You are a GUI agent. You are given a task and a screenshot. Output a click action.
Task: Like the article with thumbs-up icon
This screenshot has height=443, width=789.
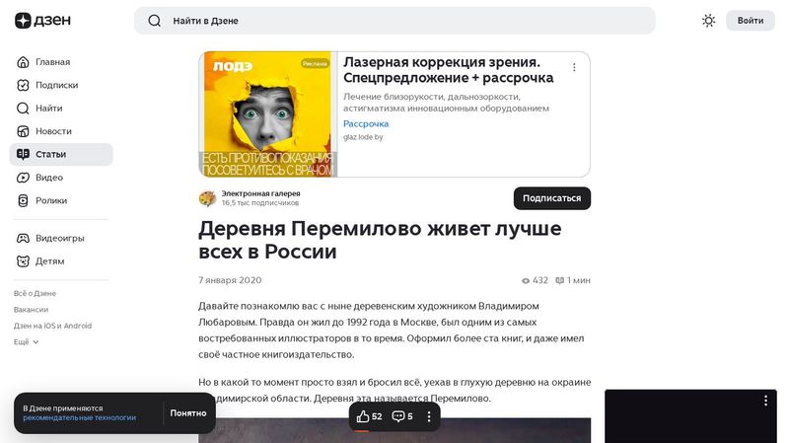pos(363,416)
